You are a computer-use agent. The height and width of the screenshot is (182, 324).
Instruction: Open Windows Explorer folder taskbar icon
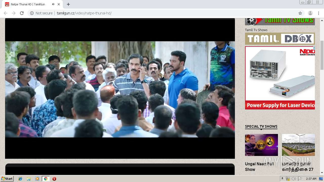click(29, 179)
